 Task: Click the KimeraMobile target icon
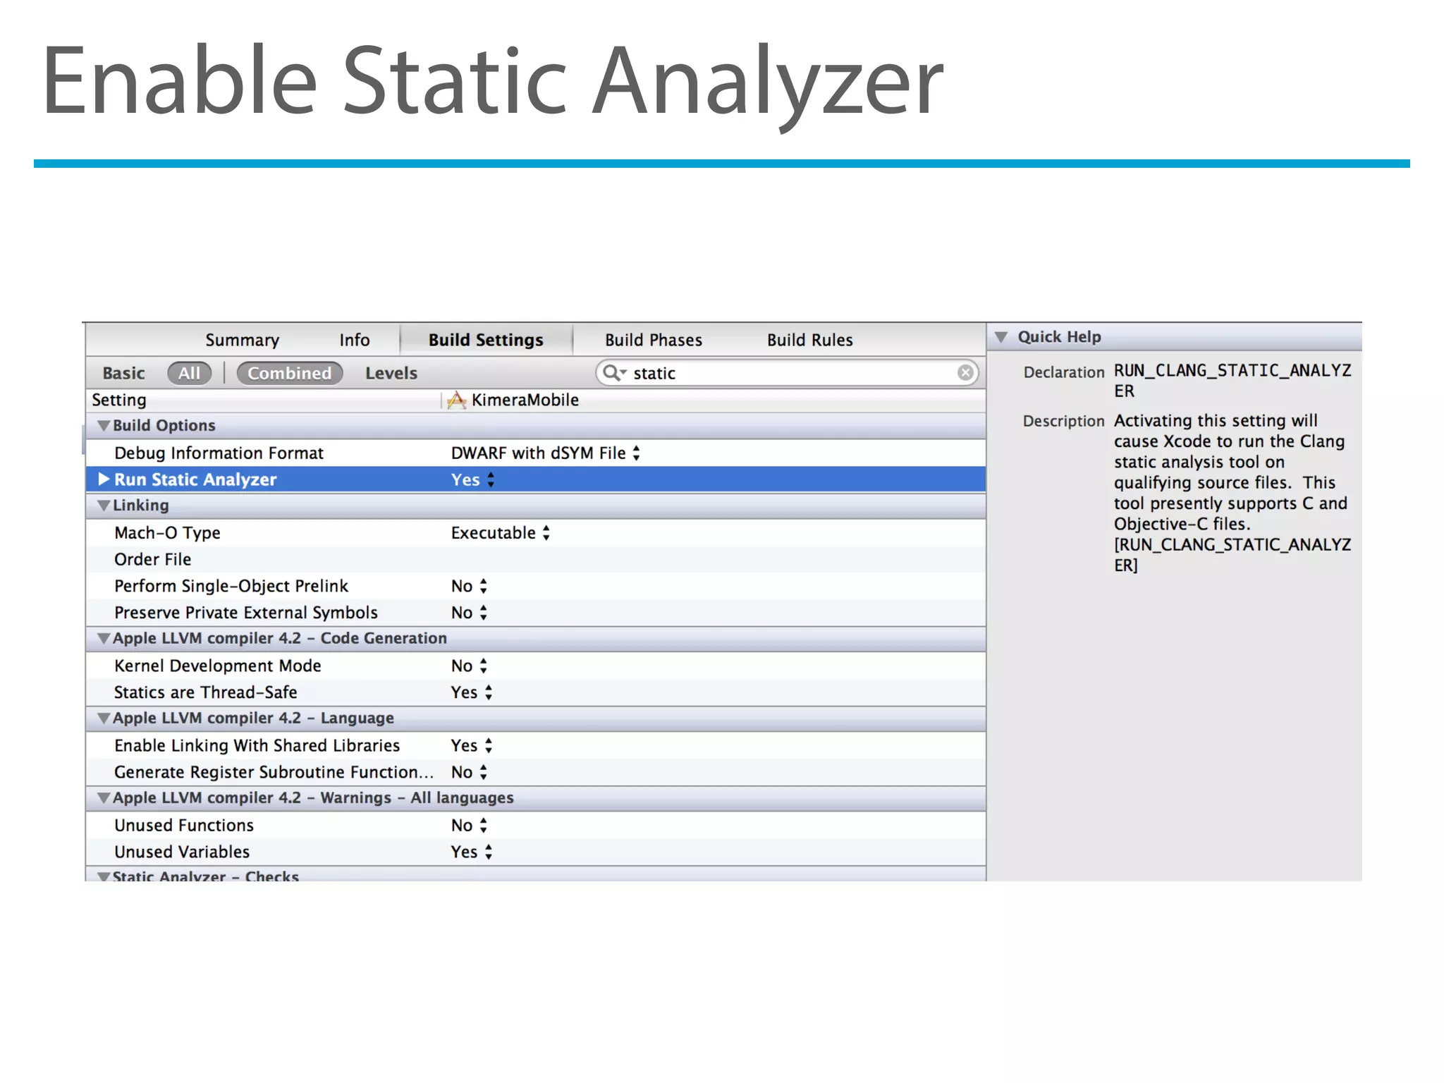[x=456, y=400]
